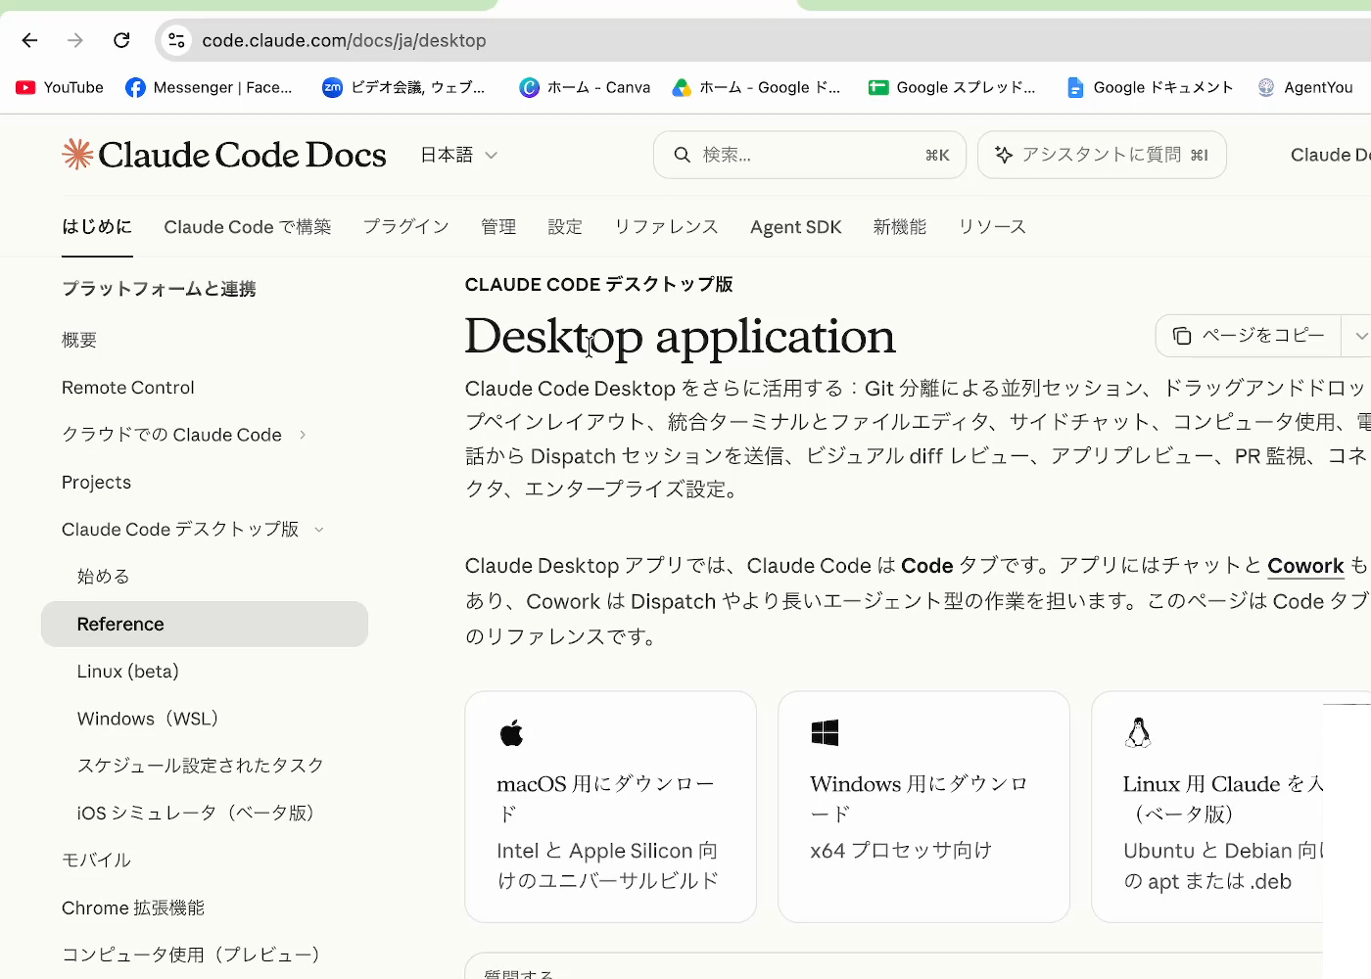Click the Apple icon on macOS card

(511, 732)
